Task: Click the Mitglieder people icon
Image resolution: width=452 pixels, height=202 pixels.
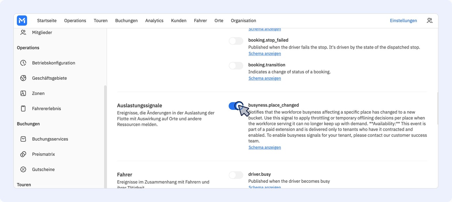Action: [x=23, y=32]
